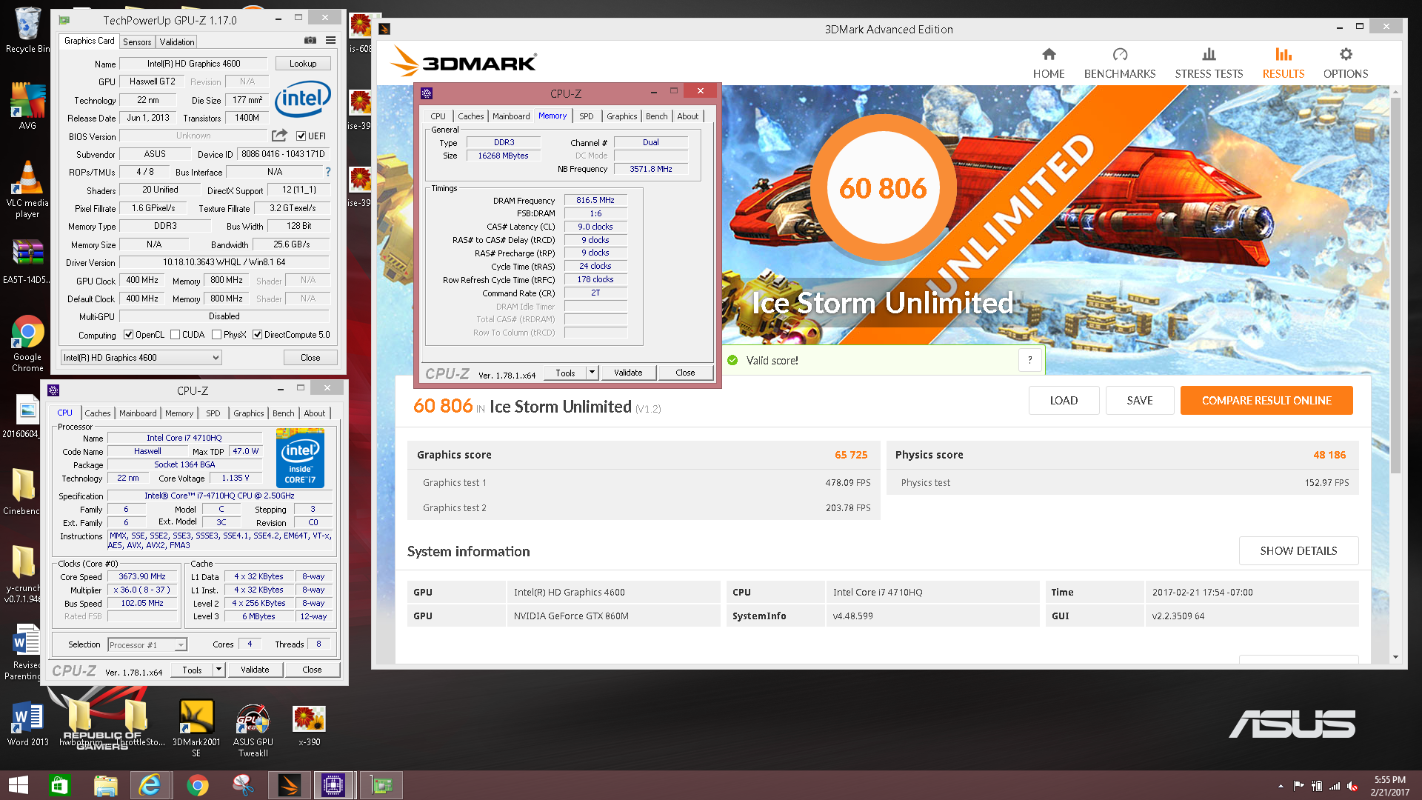Image resolution: width=1422 pixels, height=800 pixels.
Task: Open BENCHMARKS gauge icon in 3DMark
Action: (x=1120, y=54)
